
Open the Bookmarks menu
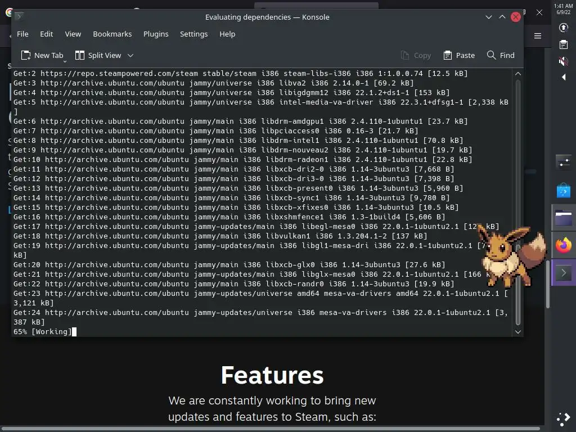pos(112,34)
